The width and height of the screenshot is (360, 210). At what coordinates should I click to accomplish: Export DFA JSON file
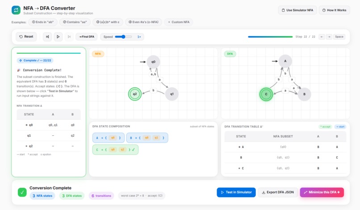(278, 192)
